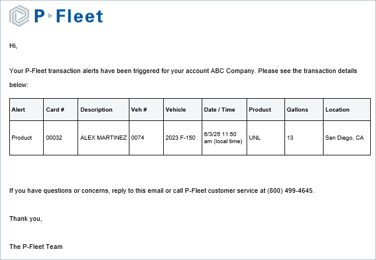
Task: Click the Product column header
Action: [x=260, y=110]
